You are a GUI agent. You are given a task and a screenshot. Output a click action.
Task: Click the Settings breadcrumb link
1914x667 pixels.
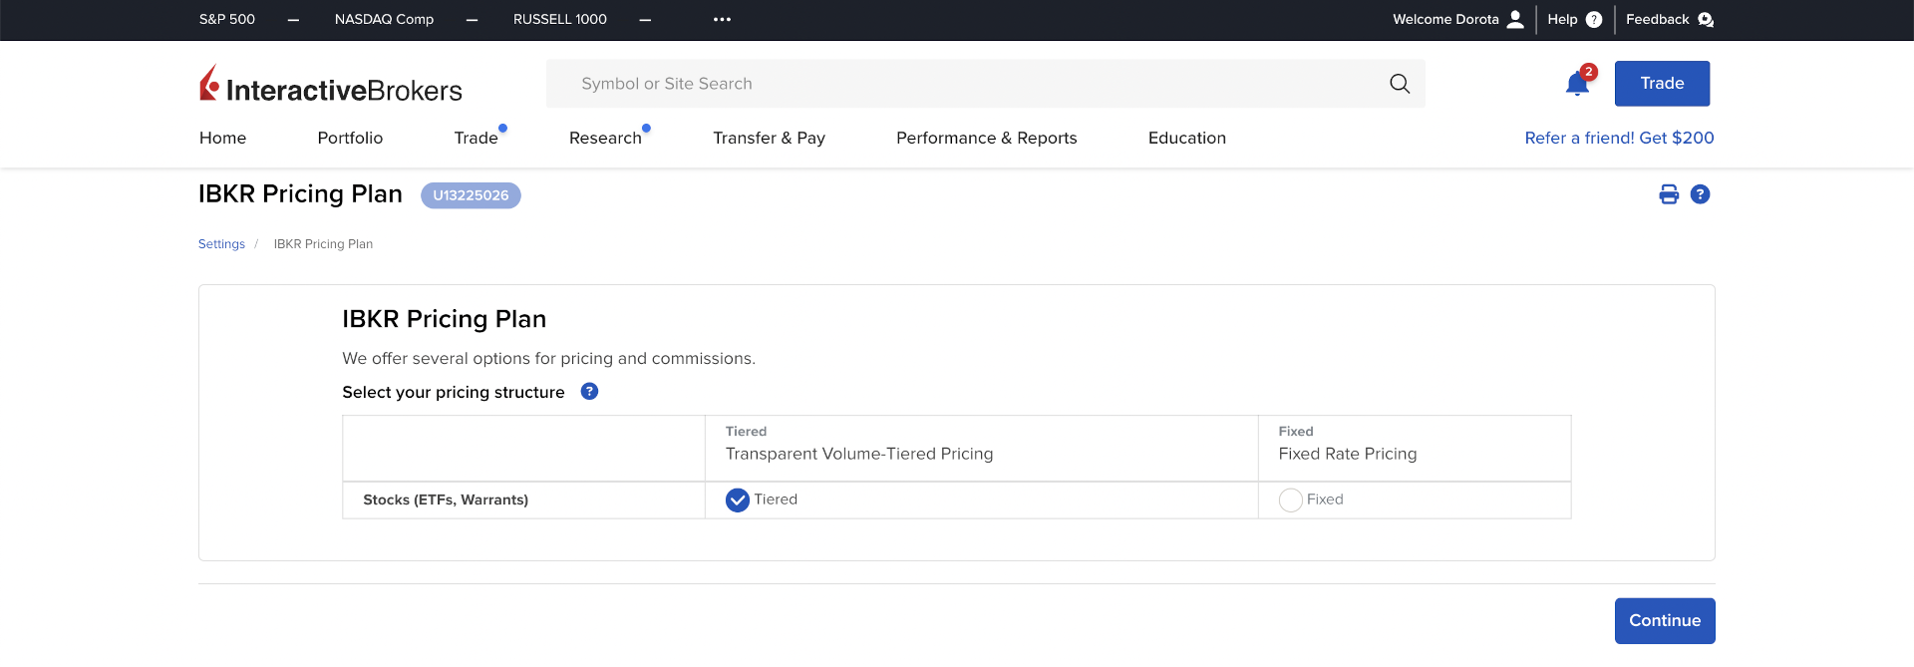(x=221, y=244)
